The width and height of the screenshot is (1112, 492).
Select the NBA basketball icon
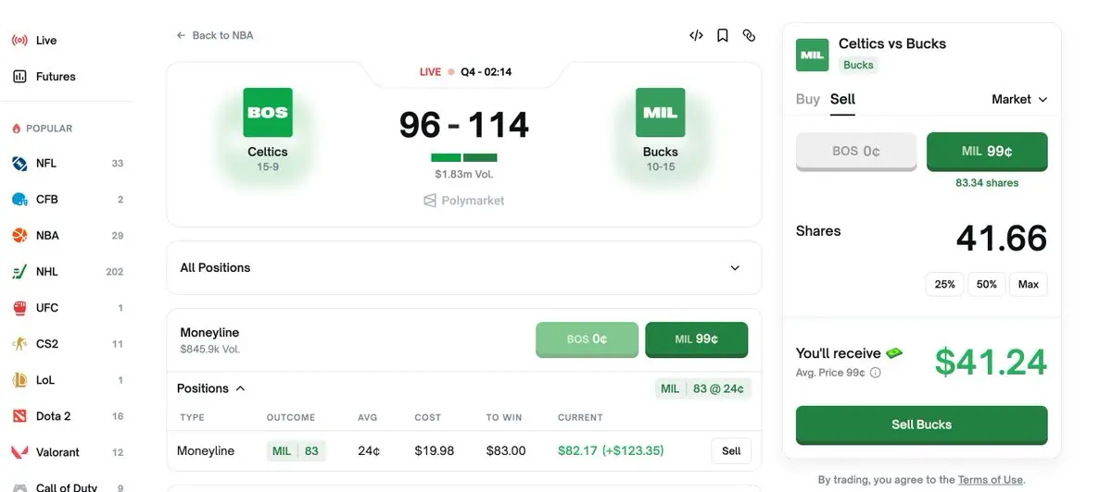(x=19, y=236)
